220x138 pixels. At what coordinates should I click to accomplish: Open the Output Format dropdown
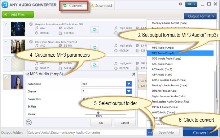[x=201, y=16]
